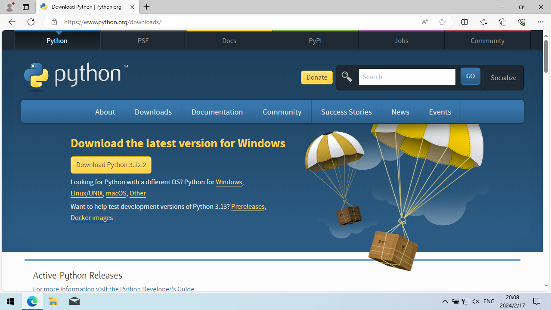
Task: Open the notification center icon
Action: pyautogui.click(x=537, y=301)
